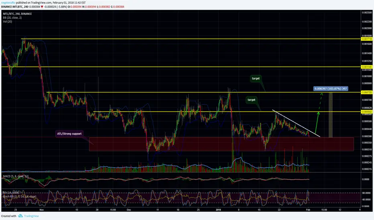Image resolution: width=374 pixels, height=220 pixels.
Task: Select the target callout pointing at 0.000582 line
Action: (x=251, y=100)
